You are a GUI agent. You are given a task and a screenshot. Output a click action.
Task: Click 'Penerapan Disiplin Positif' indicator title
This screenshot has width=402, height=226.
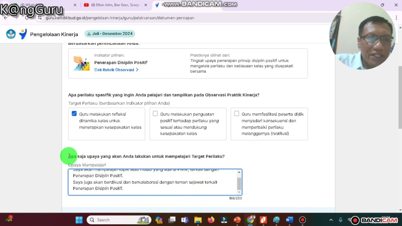click(121, 62)
